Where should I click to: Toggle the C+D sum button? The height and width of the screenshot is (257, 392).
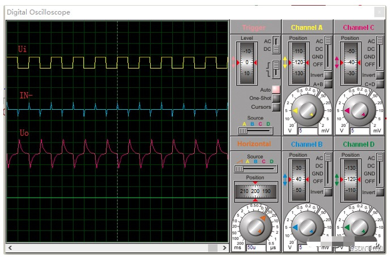point(380,84)
